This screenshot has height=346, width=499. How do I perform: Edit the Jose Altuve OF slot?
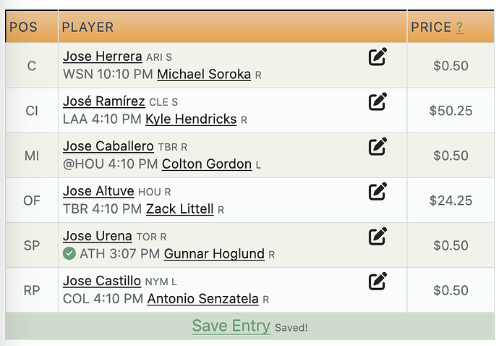(x=378, y=192)
